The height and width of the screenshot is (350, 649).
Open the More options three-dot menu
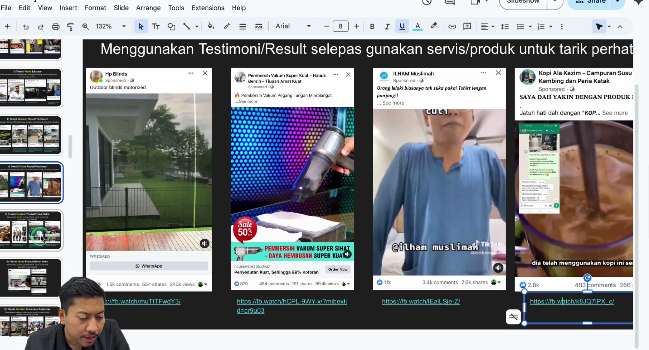tap(562, 27)
